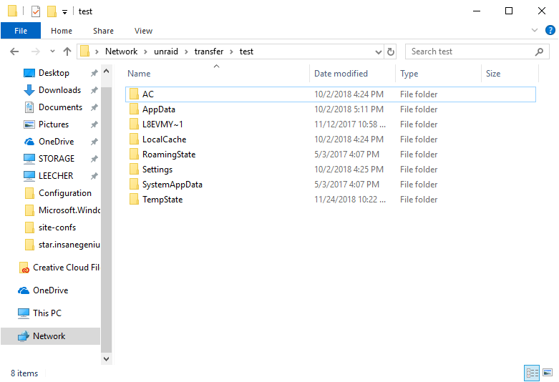The height and width of the screenshot is (382, 559).
Task: Click the navigation pane scroll down arrow
Action: [x=106, y=359]
